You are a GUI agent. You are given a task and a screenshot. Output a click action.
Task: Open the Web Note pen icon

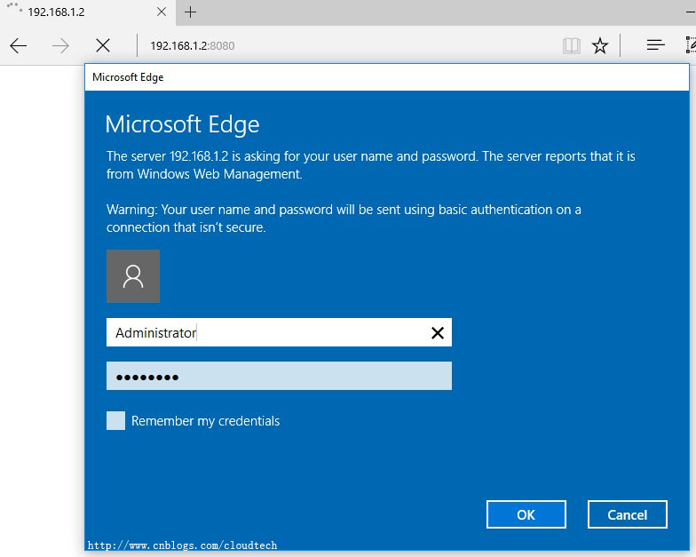691,44
